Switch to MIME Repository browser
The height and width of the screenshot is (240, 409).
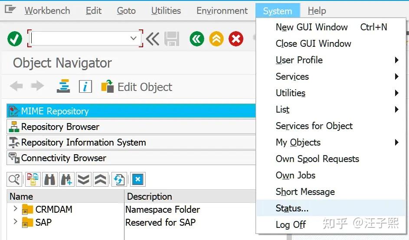[x=131, y=111]
